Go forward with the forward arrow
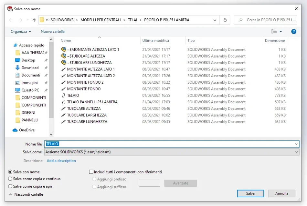Image resolution: width=307 pixels, height=206 pixels. 20,20
